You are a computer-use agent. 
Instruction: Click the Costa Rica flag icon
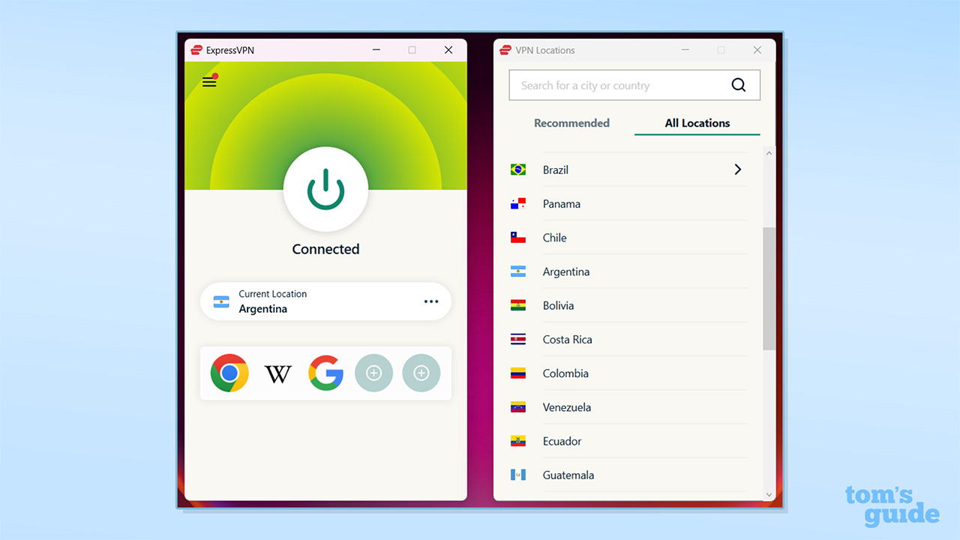[x=518, y=339]
